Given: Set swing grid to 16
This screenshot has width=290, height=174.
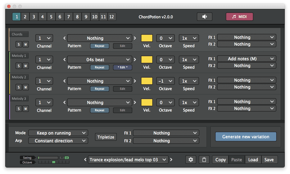Looking at the screenshot, I should [x=66, y=158].
